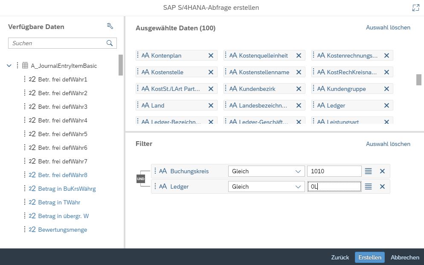Click the Erstellen button
This screenshot has width=424, height=265.
pyautogui.click(x=370, y=257)
